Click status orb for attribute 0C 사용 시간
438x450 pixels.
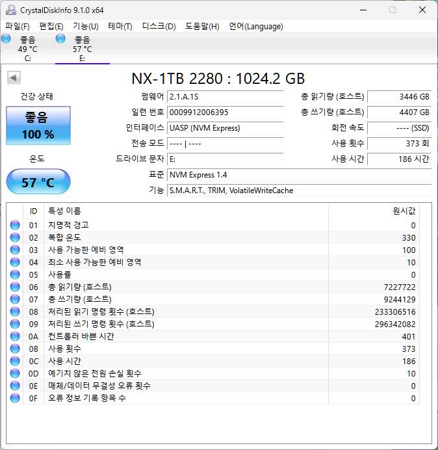15,361
